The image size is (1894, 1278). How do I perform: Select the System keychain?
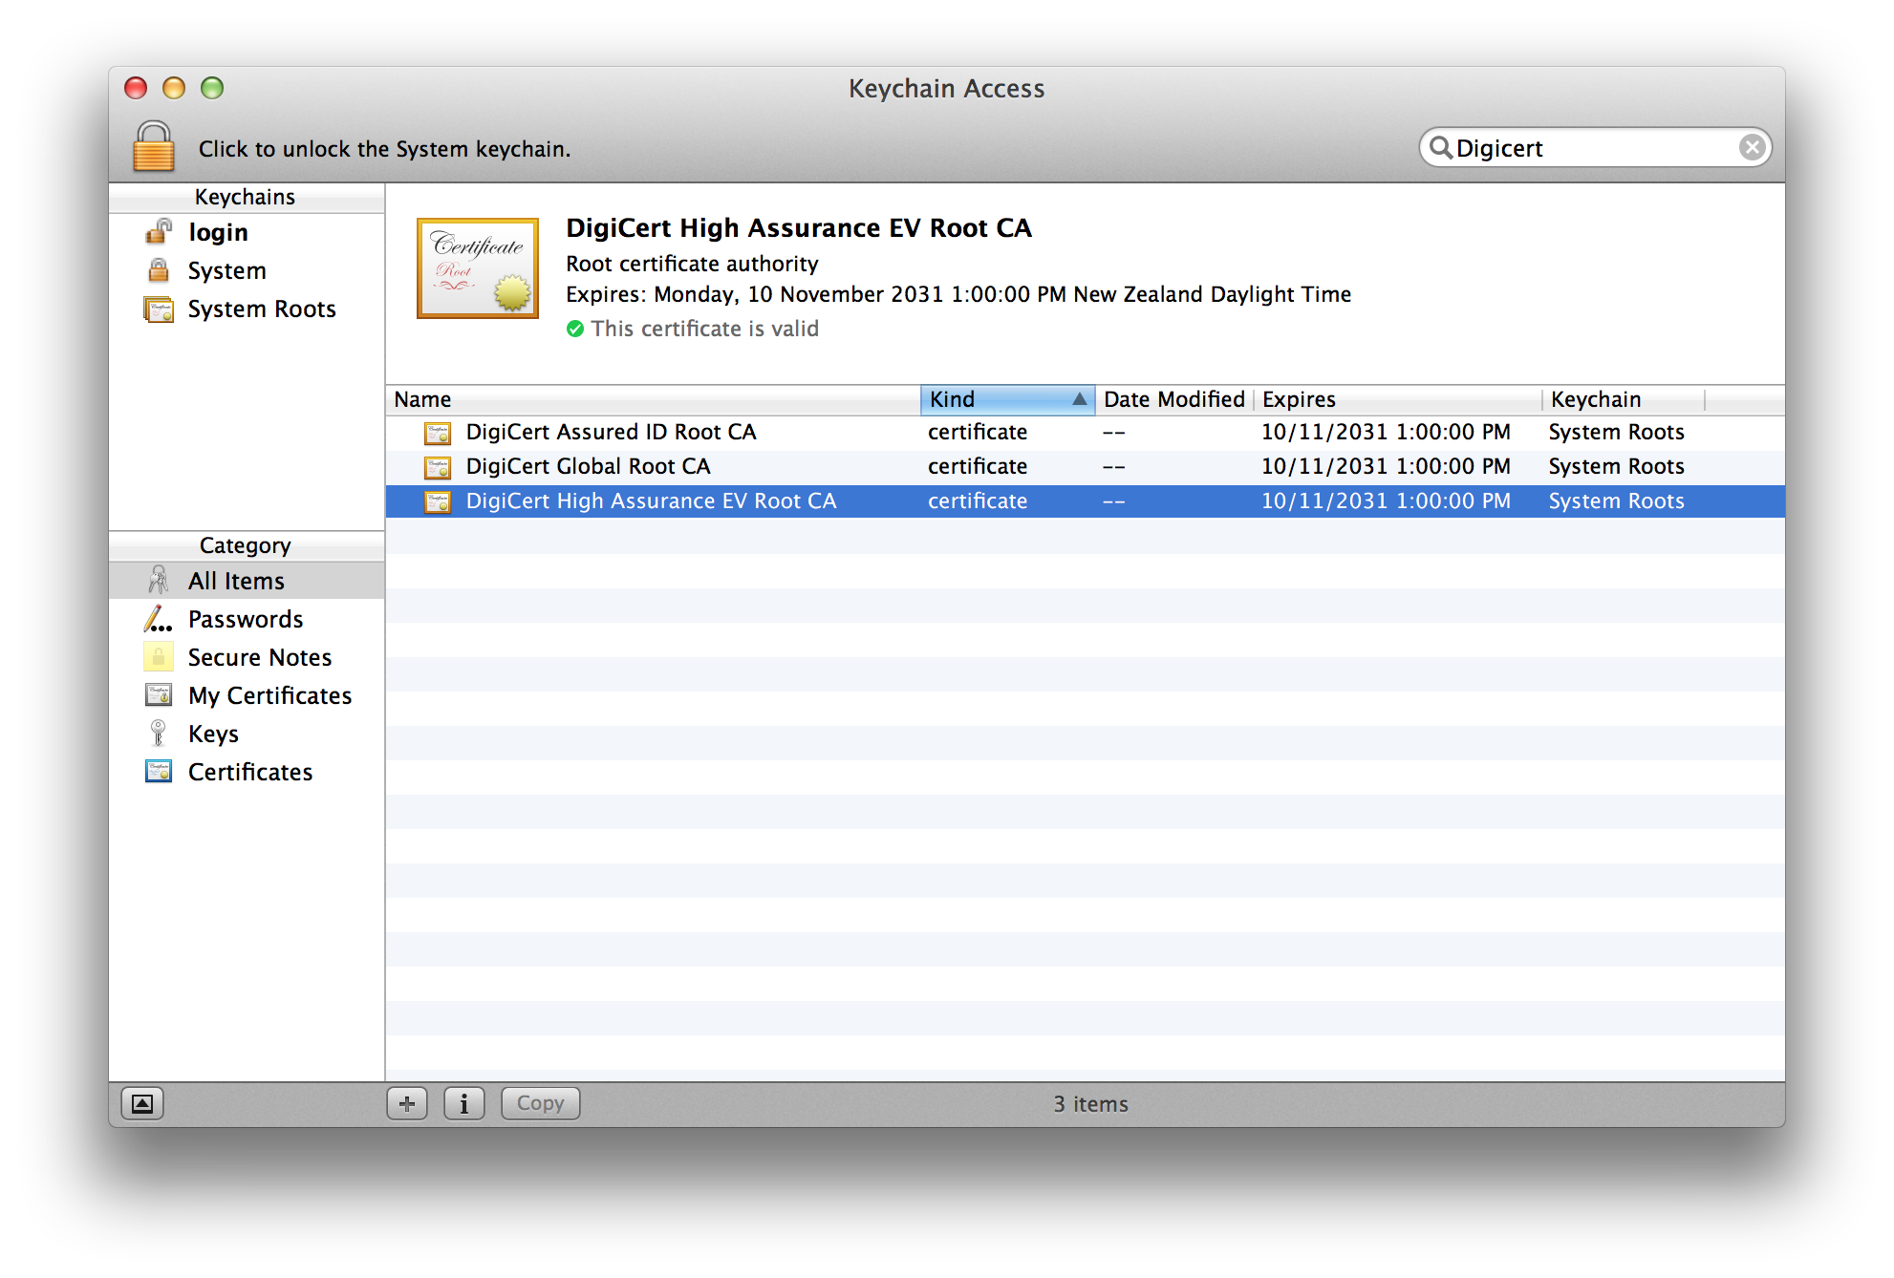tap(247, 270)
